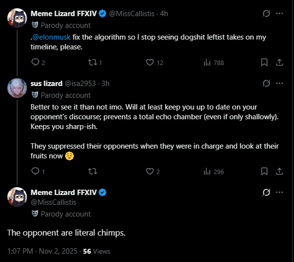Image resolution: width=294 pixels, height=262 pixels.
Task: Share the first Meme Lizard post
Action: point(280,62)
